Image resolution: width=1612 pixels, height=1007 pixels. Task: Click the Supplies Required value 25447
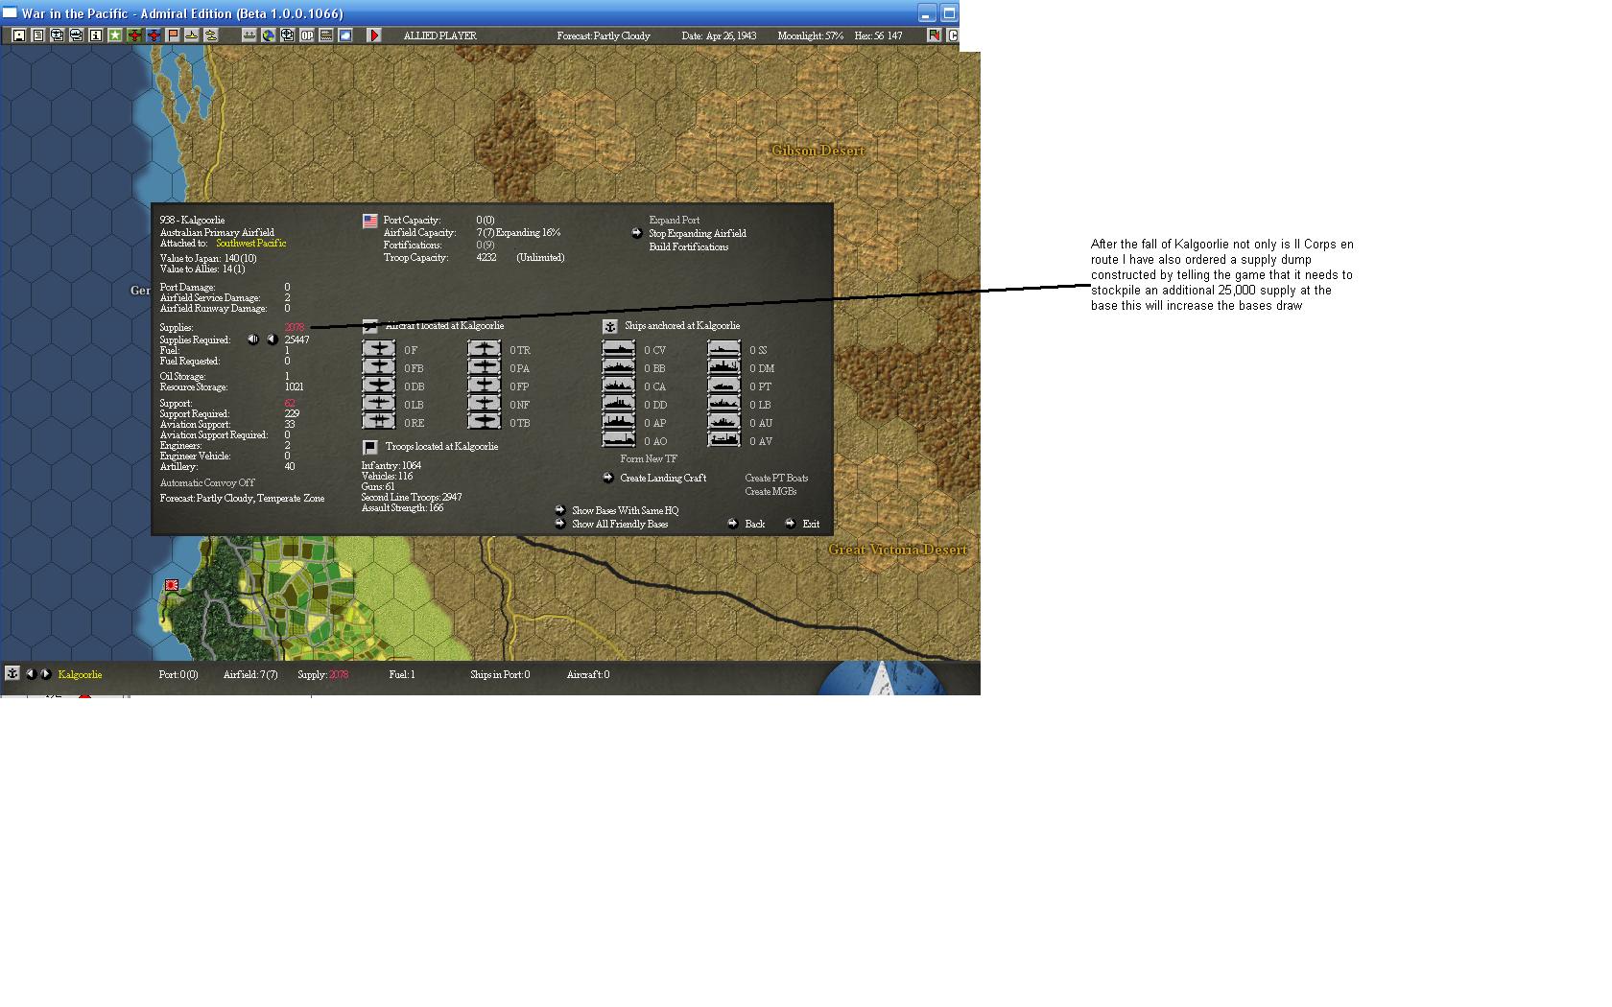coord(296,340)
